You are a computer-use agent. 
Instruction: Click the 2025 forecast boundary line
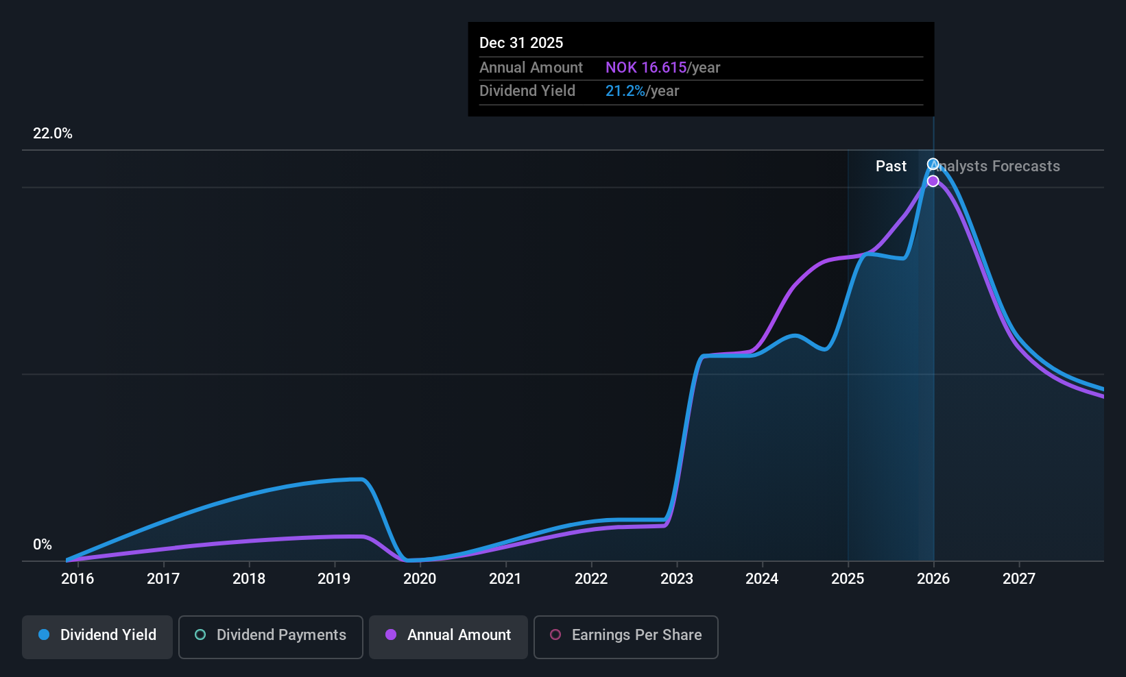pos(848,343)
